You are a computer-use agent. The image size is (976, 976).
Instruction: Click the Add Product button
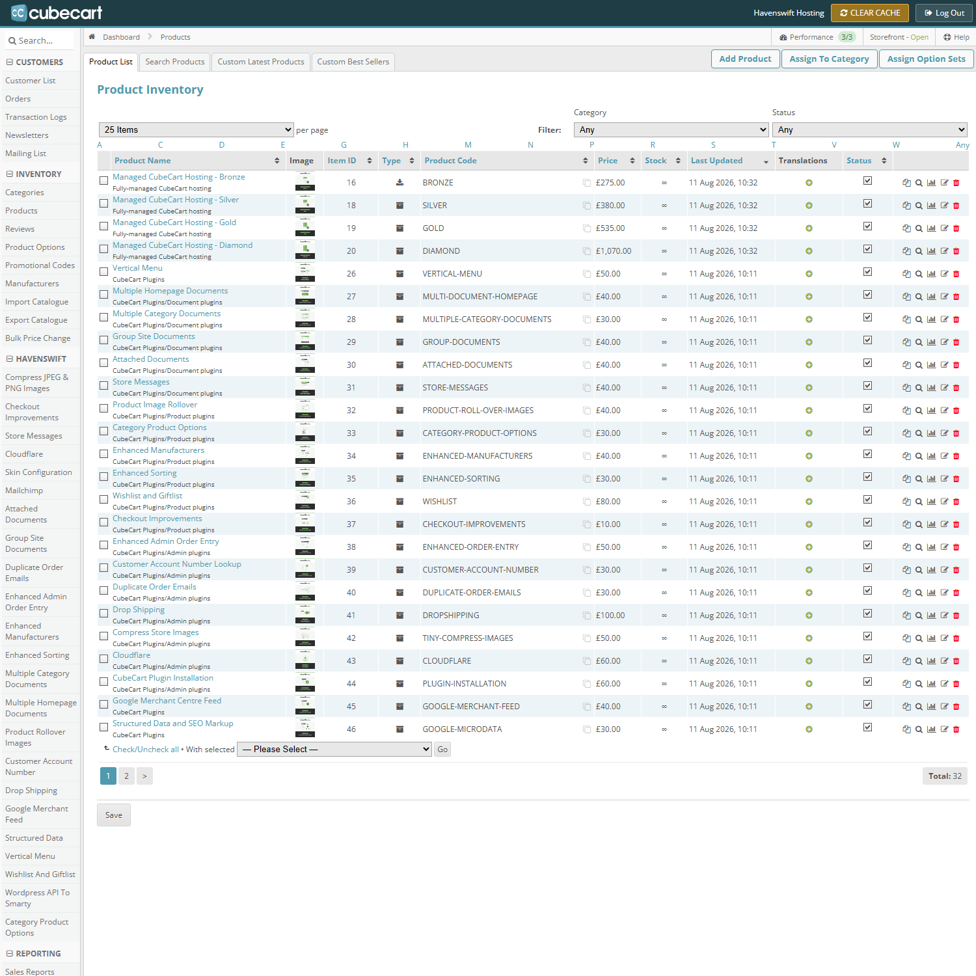pyautogui.click(x=745, y=59)
